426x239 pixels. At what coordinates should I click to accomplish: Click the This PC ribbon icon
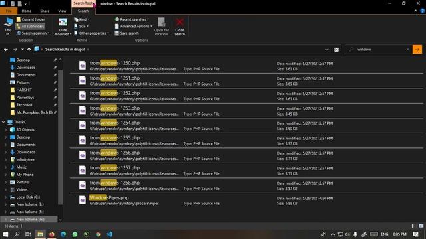[x=8, y=27]
